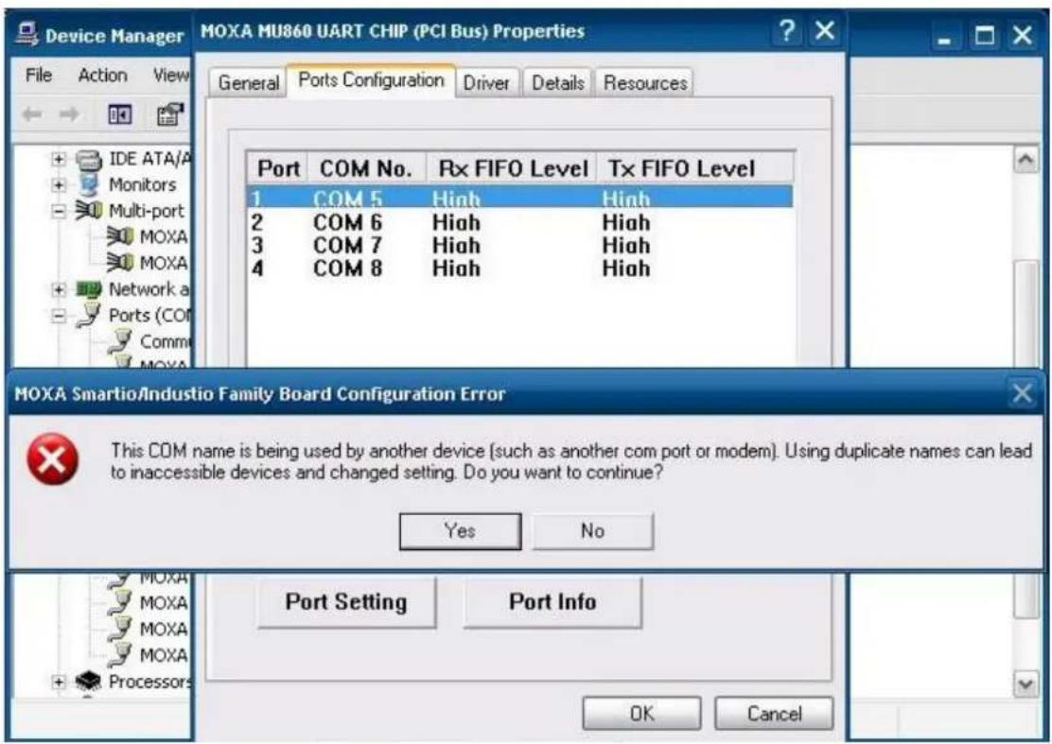
Task: Click the question mark help button in Properties dialog
Action: click(787, 31)
